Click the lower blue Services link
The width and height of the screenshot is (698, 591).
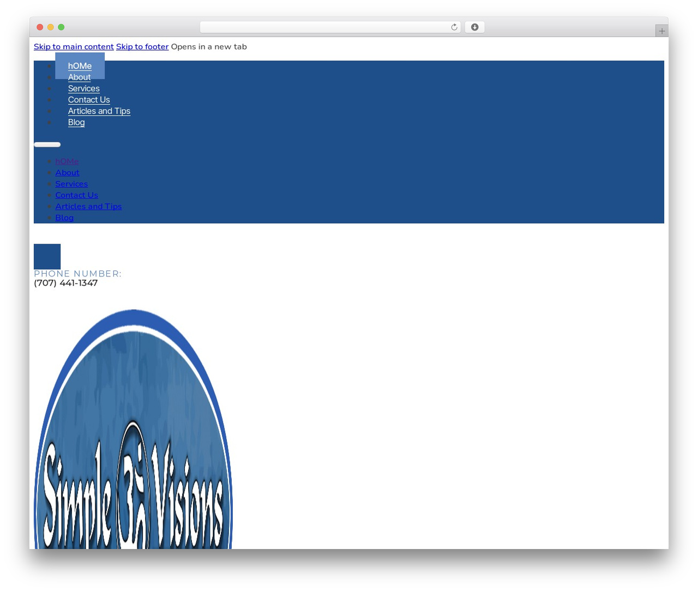pos(71,184)
